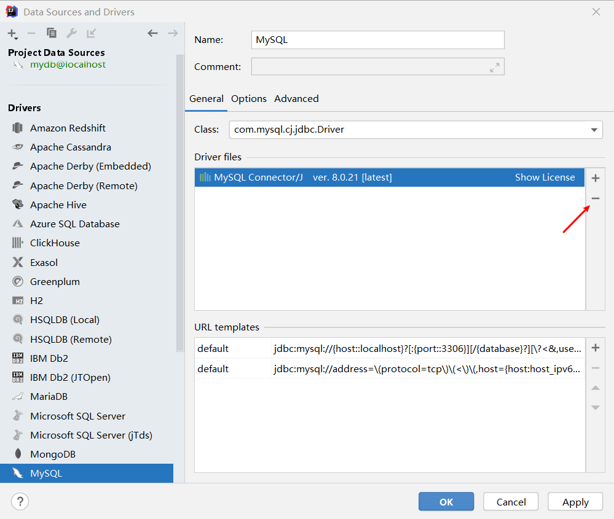
Task: Go forward with the right arrow
Action: 173,33
